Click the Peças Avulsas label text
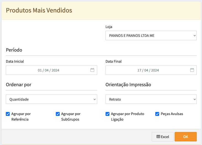 pyautogui.click(x=172, y=114)
